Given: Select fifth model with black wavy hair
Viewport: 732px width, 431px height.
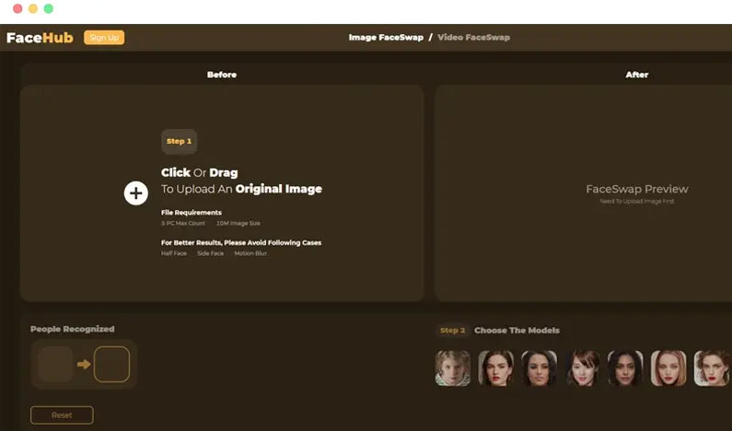Looking at the screenshot, I should (625, 368).
